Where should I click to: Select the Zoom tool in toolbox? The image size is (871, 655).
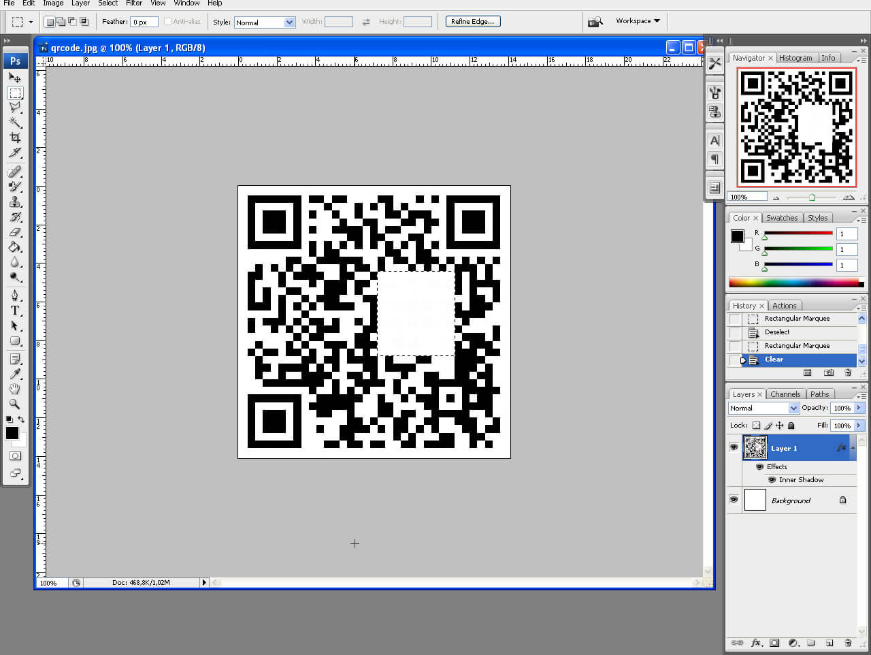point(14,404)
